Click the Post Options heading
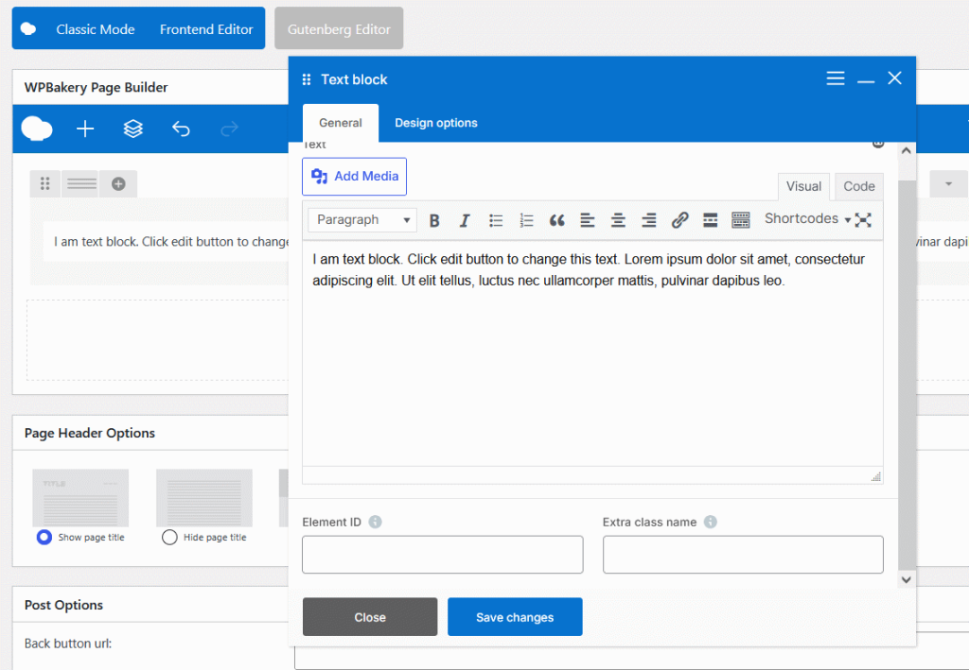Image resolution: width=969 pixels, height=670 pixels. point(63,605)
